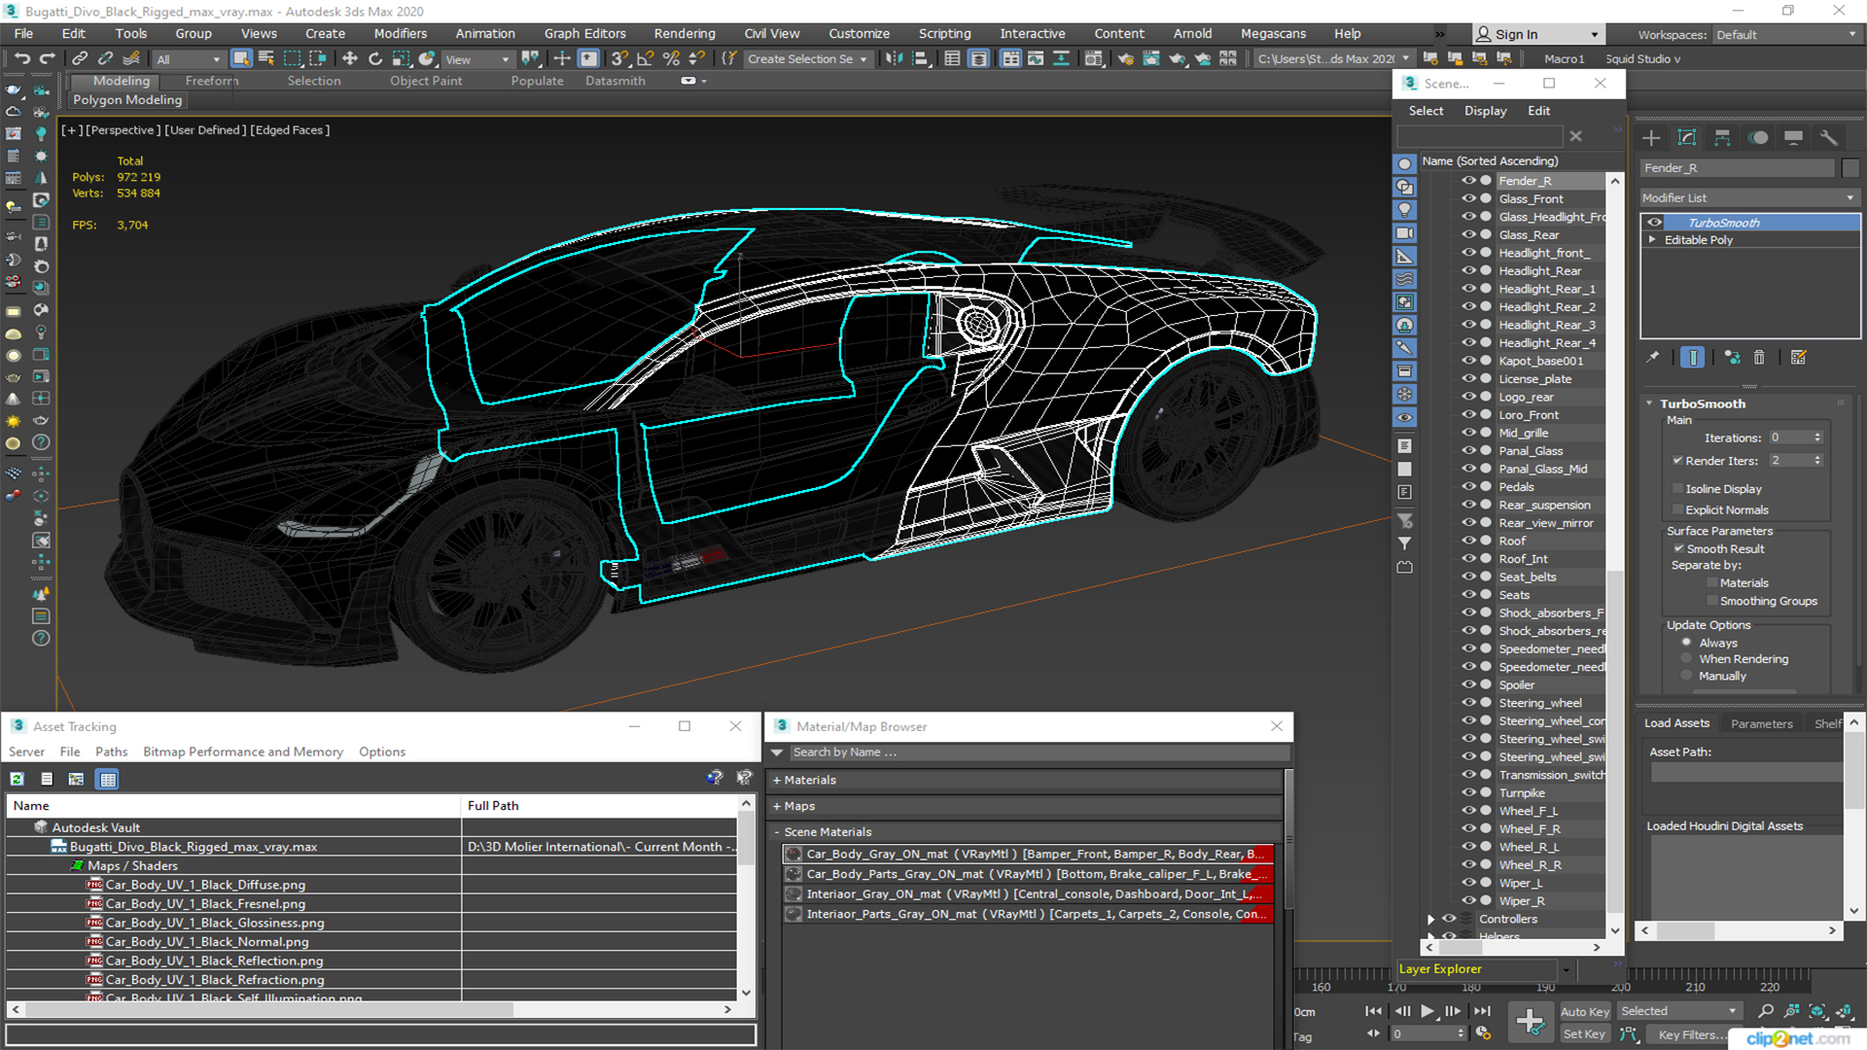The image size is (1867, 1050).
Task: Expand Controllers layer in Scene Explorer
Action: tap(1430, 919)
